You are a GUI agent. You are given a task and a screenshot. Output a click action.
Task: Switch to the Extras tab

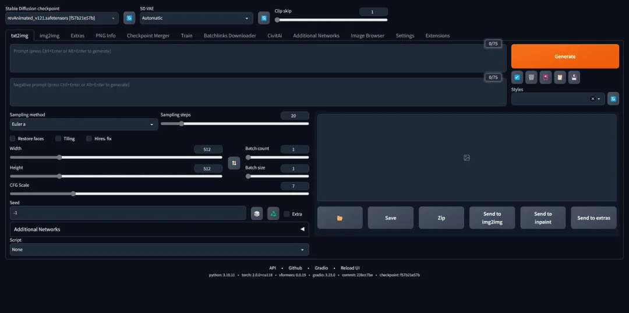(x=77, y=35)
